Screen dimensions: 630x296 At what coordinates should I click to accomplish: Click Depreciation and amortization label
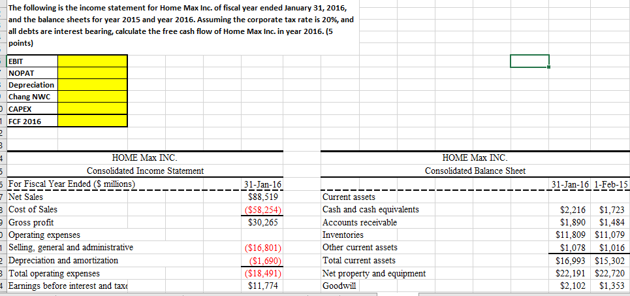click(63, 260)
